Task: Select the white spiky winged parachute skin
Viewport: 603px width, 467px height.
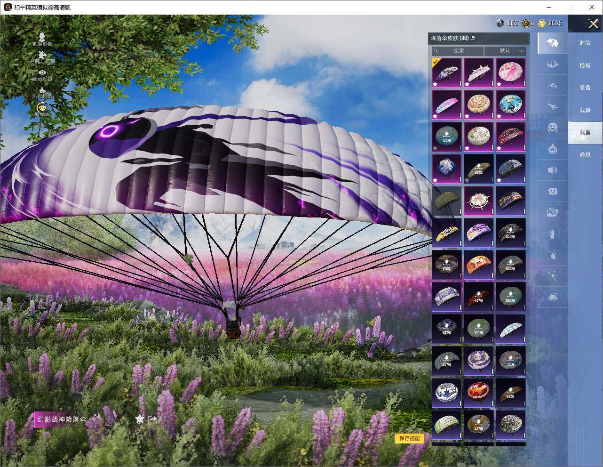Action: tap(479, 73)
